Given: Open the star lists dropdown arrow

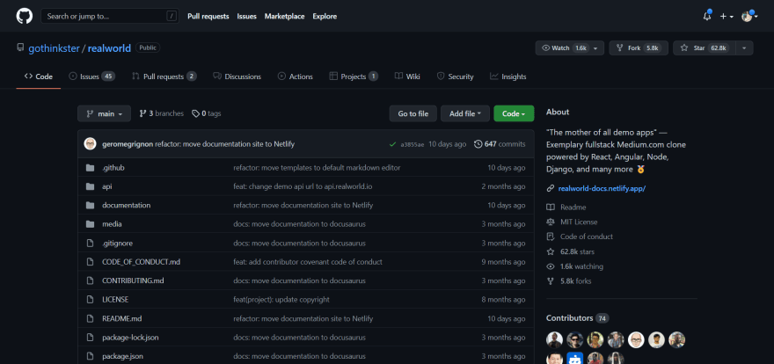Looking at the screenshot, I should pos(744,47).
